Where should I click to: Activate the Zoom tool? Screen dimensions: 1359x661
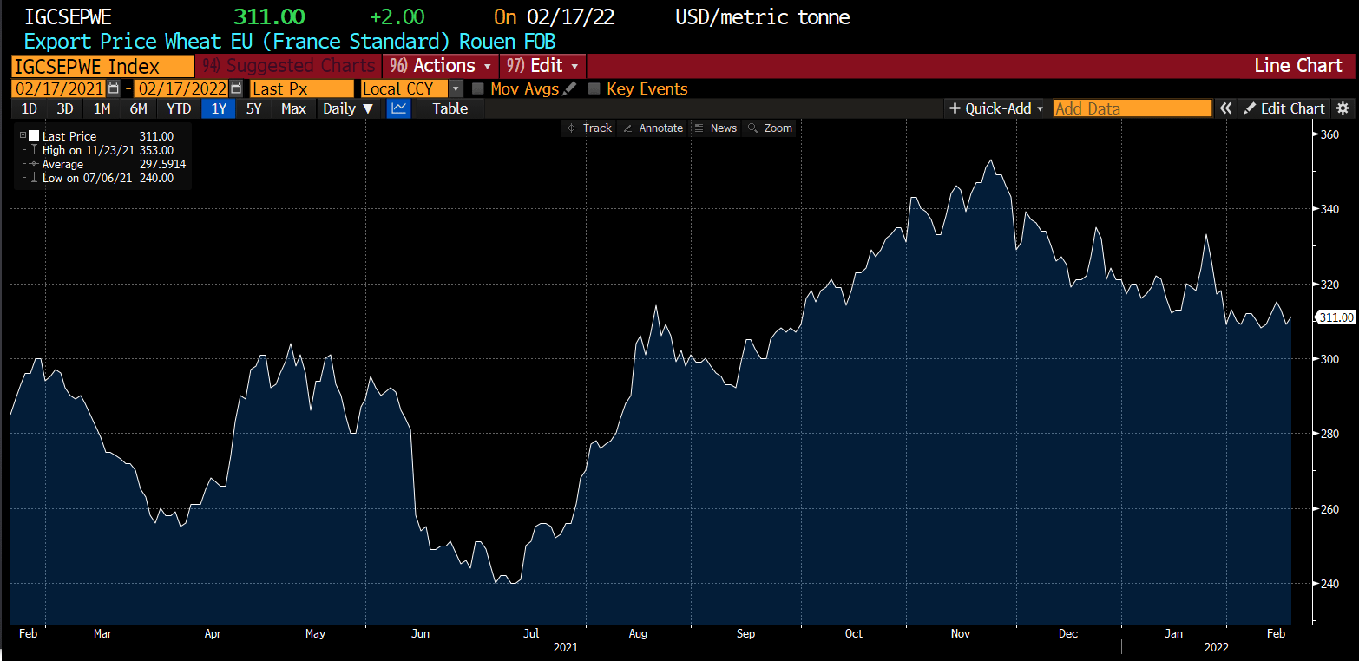(x=770, y=128)
